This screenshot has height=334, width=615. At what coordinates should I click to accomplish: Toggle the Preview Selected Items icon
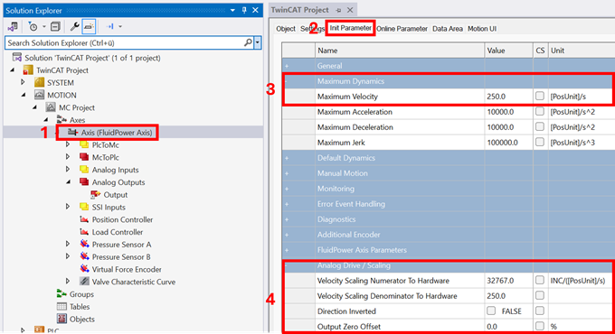(89, 26)
